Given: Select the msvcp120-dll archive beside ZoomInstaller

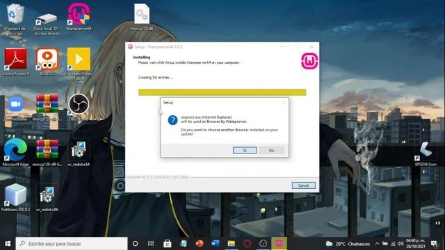Looking at the screenshot, I should [x=47, y=108].
